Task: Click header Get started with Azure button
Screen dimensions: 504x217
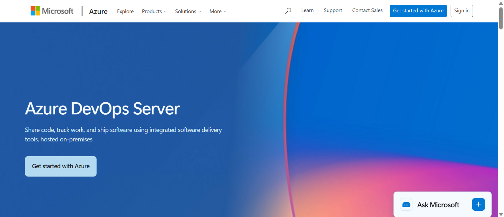Action: (418, 11)
